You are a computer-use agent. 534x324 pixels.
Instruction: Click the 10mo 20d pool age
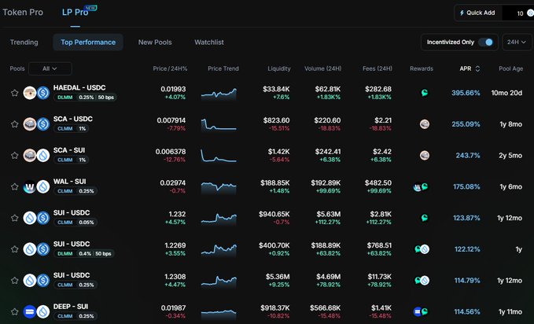[x=506, y=93]
